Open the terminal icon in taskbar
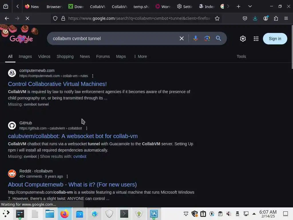Screen dimensions: 293x220 tap(124, 214)
